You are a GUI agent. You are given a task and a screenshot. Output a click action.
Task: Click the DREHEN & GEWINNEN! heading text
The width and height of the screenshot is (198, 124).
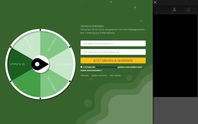[92, 26]
